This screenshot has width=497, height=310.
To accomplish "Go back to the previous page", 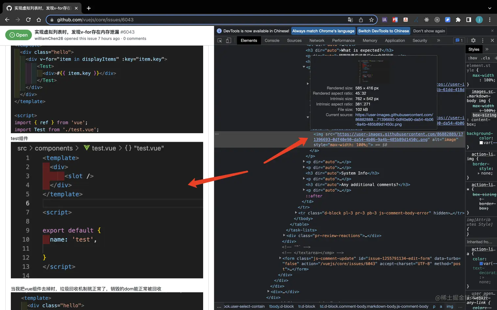I will [x=7, y=20].
